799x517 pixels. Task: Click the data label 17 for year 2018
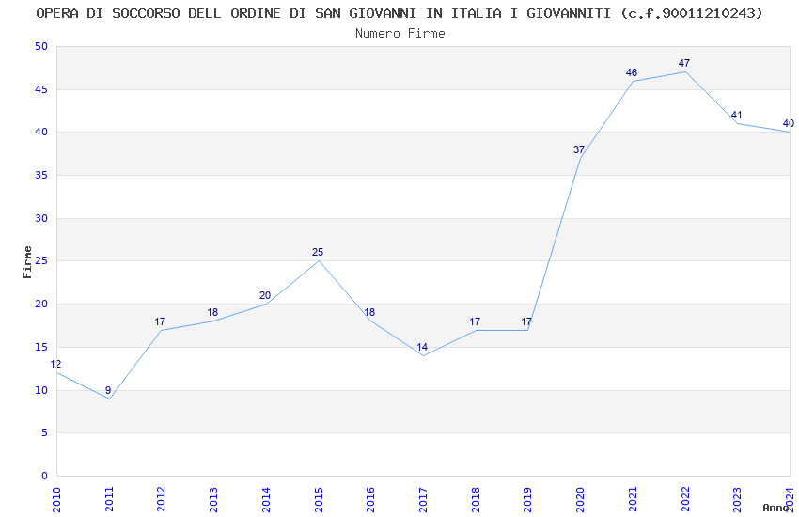(x=475, y=321)
